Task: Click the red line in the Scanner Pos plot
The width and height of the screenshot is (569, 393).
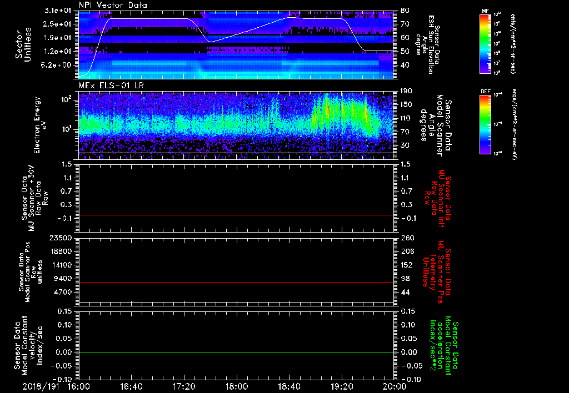Action: point(236,282)
